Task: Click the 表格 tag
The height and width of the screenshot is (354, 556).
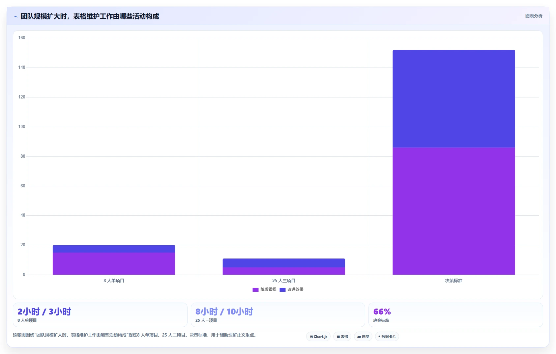Action: coord(342,337)
